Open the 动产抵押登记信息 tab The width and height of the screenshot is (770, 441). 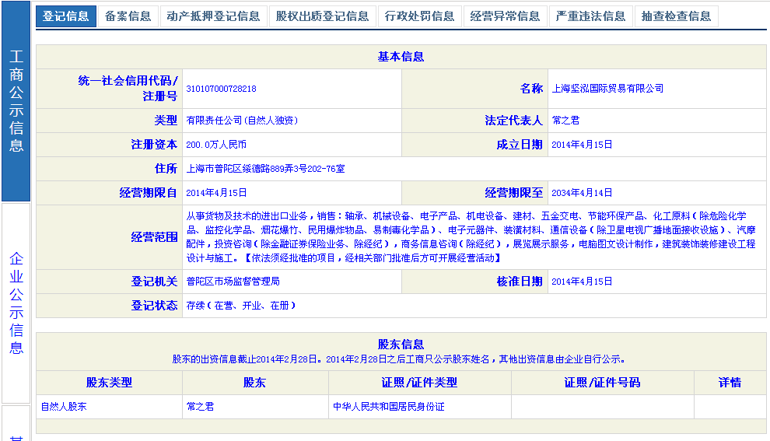pos(213,16)
